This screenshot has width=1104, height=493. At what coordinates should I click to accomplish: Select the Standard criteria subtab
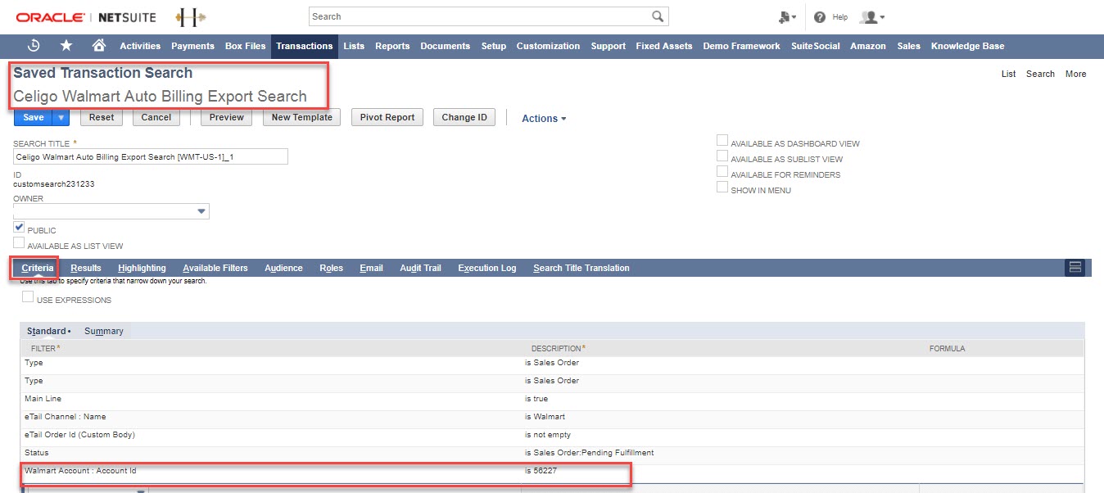[48, 331]
